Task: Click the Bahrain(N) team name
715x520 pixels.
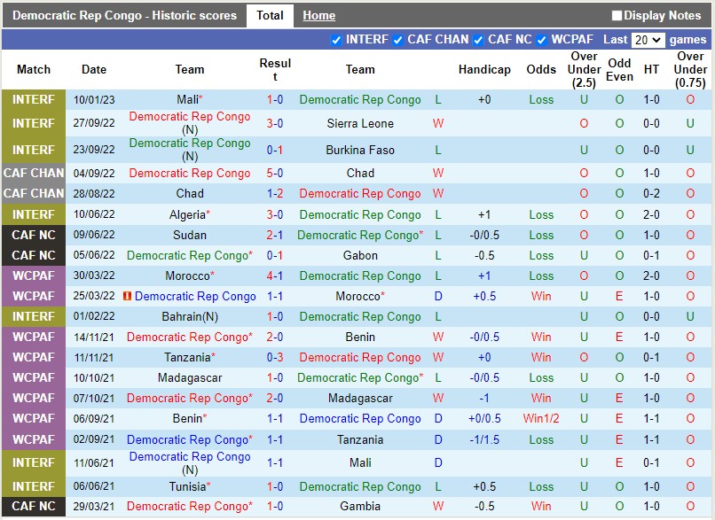Action: [190, 316]
